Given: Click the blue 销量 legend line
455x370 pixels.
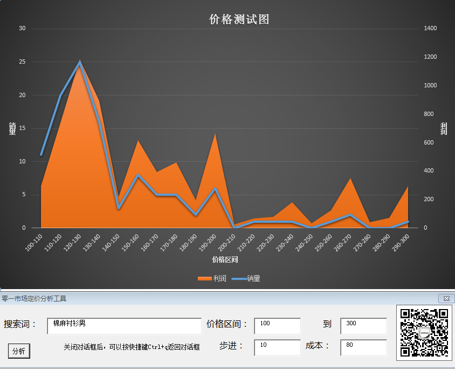Looking at the screenshot, I should pyautogui.click(x=239, y=279).
